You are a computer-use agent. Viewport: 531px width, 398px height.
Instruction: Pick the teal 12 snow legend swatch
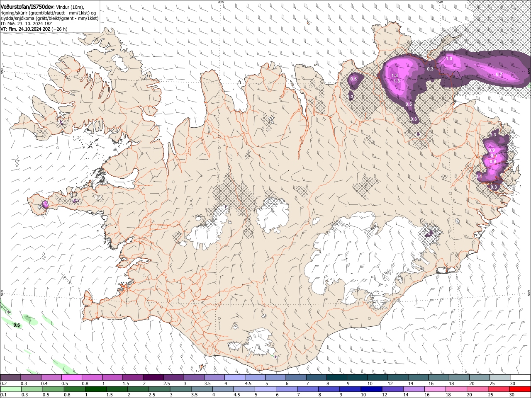[x=398, y=378]
